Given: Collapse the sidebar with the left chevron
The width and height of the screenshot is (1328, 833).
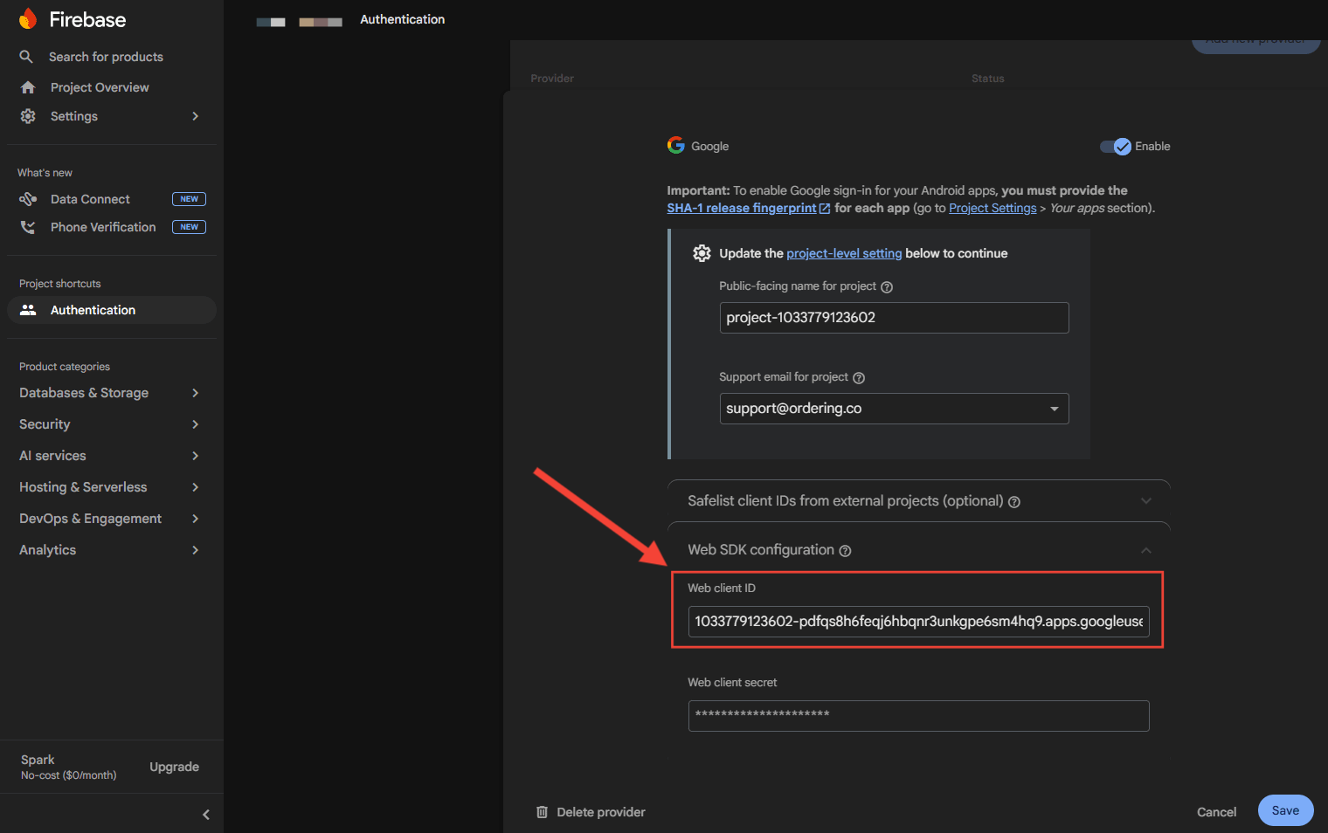Looking at the screenshot, I should click(206, 815).
